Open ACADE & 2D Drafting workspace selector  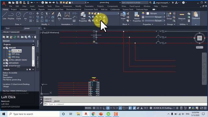coord(164,108)
